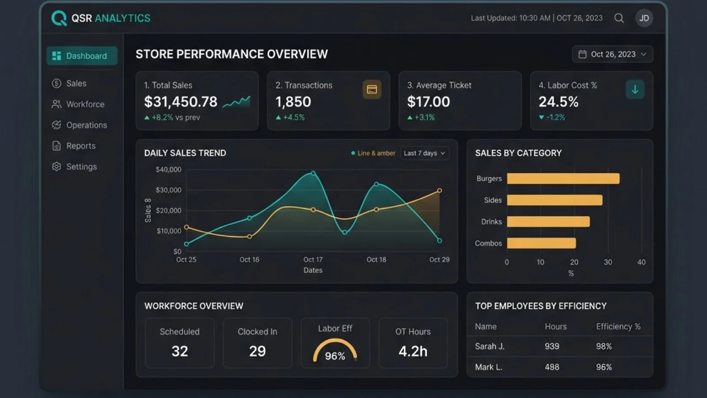The image size is (707, 398).
Task: Click the up triangle beside +3.1%
Action: click(410, 118)
